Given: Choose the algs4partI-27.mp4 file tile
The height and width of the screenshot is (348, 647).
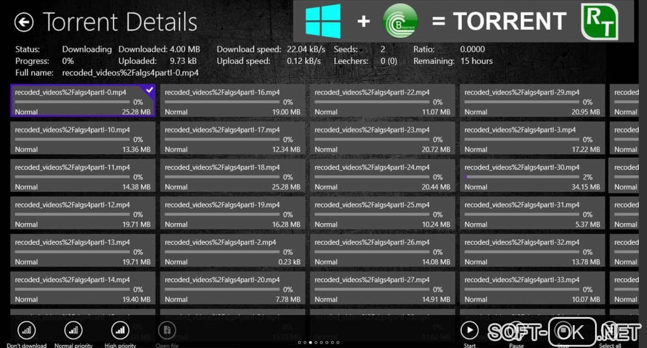Looking at the screenshot, I should click(x=382, y=288).
